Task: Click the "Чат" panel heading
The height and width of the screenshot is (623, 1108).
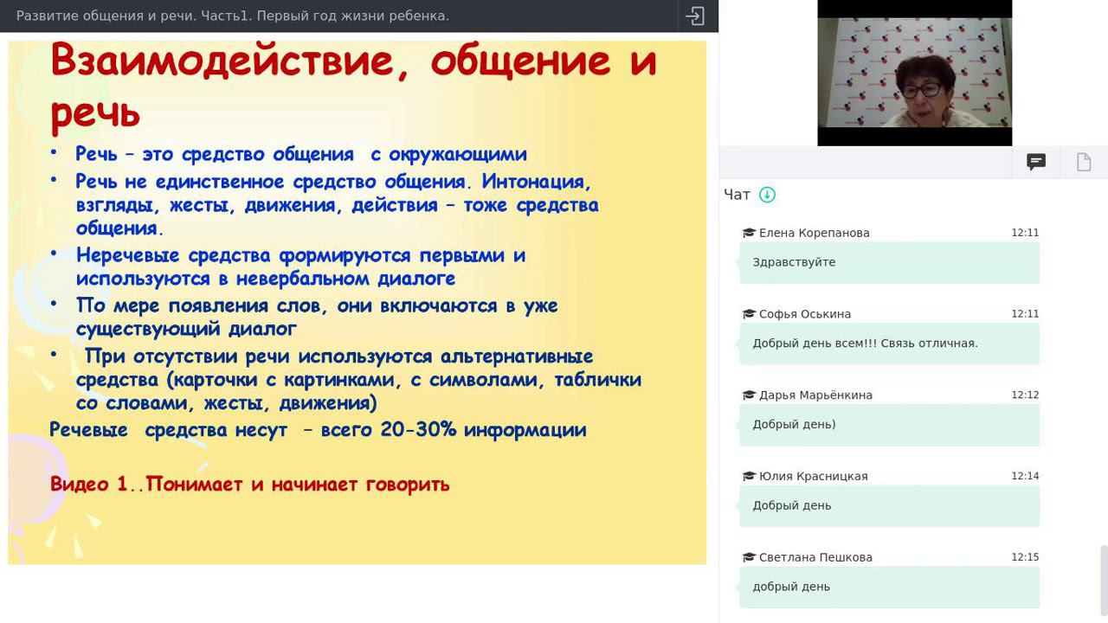Action: (x=737, y=195)
